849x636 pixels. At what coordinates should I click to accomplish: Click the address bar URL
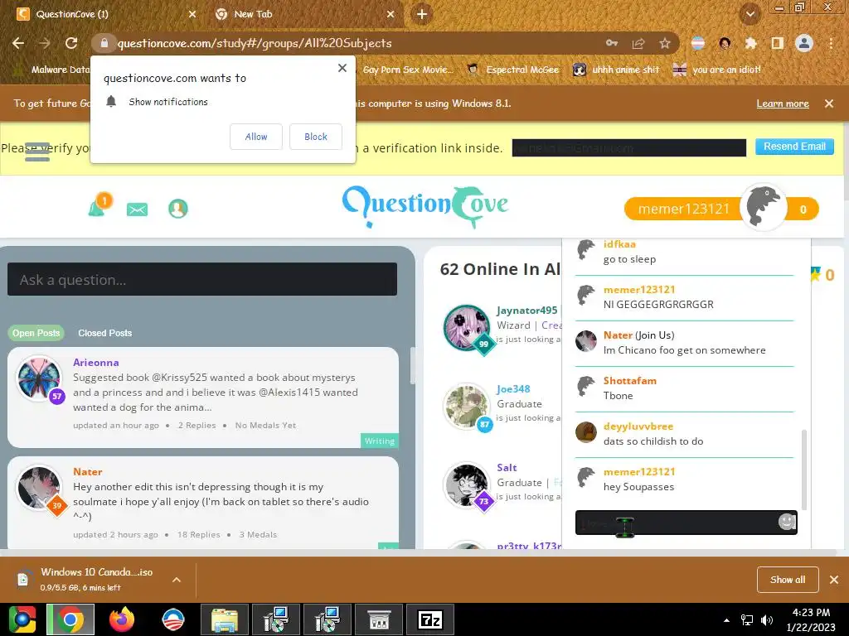point(255,43)
